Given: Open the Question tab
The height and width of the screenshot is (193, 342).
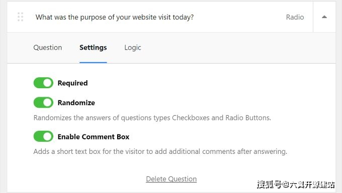Looking at the screenshot, I should [48, 48].
